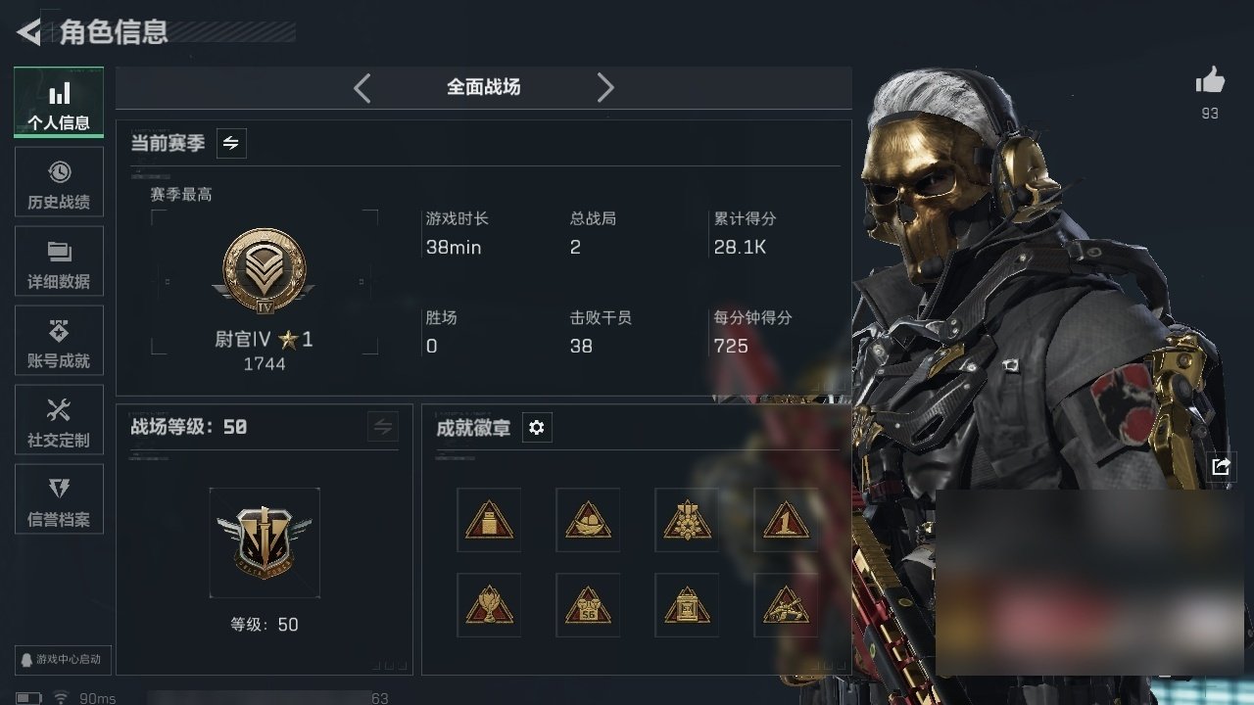Click the 全面战场 mode title

click(484, 87)
